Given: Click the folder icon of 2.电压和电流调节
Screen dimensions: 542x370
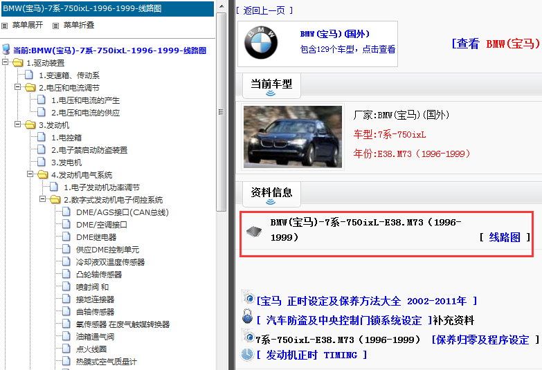Looking at the screenshot, I should click(x=30, y=88).
